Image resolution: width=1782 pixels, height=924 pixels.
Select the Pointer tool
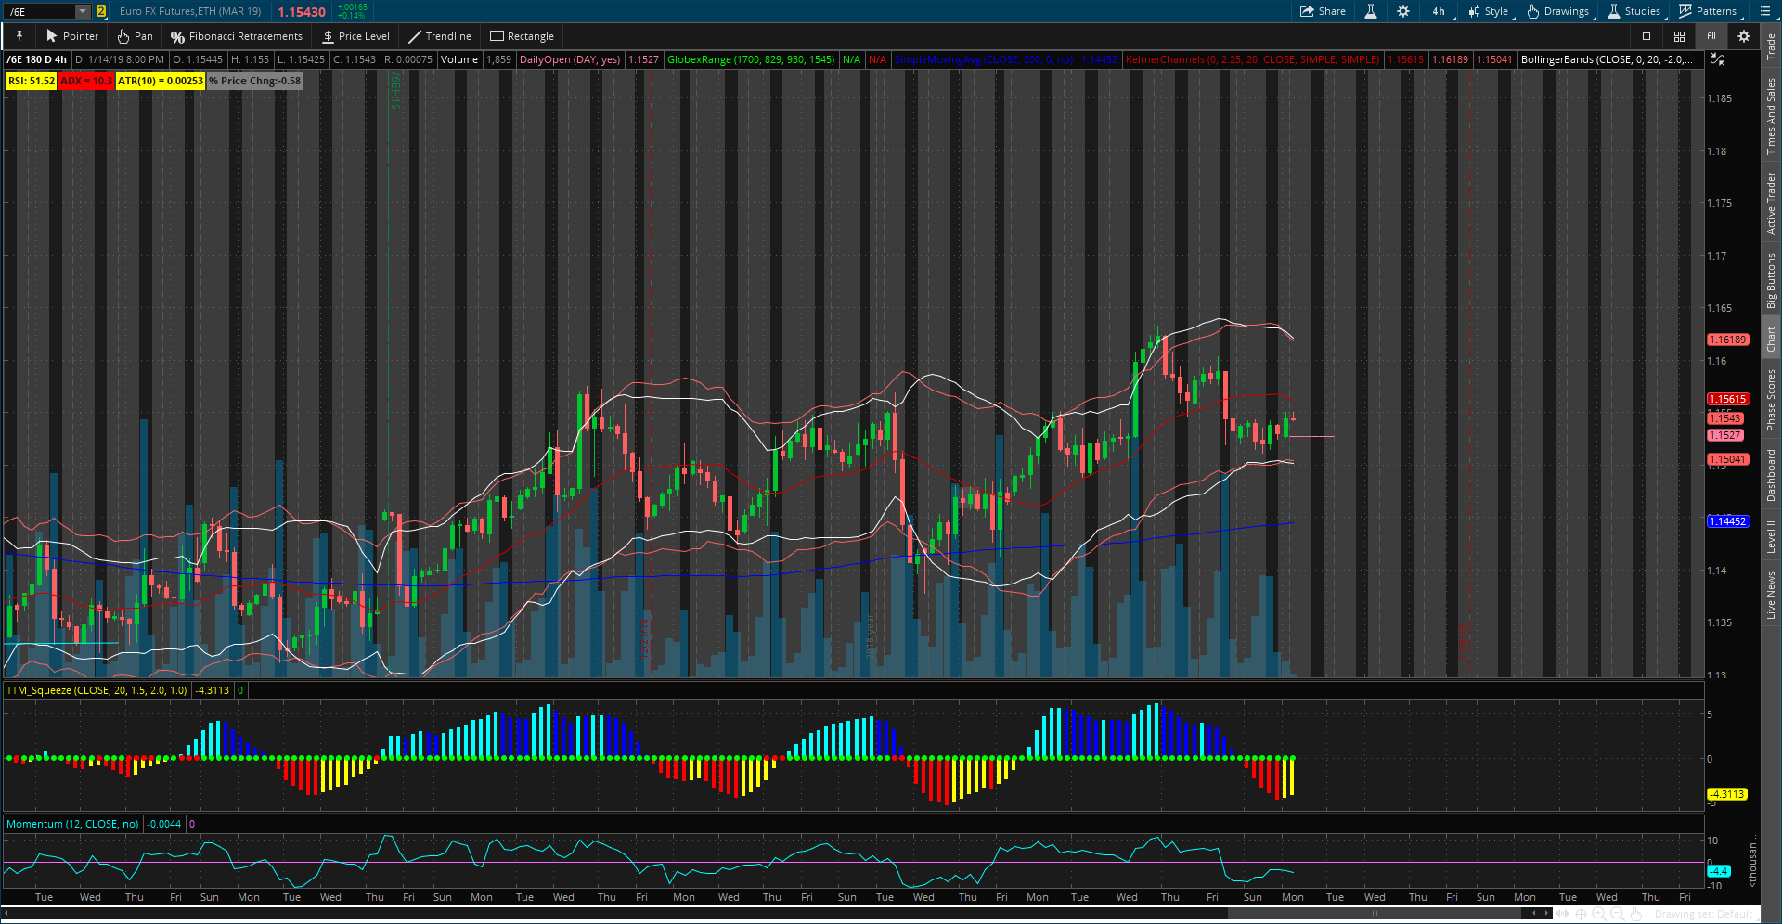71,36
